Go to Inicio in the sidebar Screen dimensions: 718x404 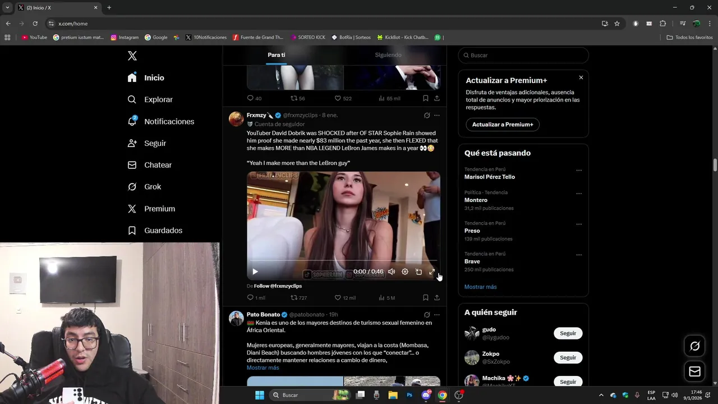pos(146,77)
